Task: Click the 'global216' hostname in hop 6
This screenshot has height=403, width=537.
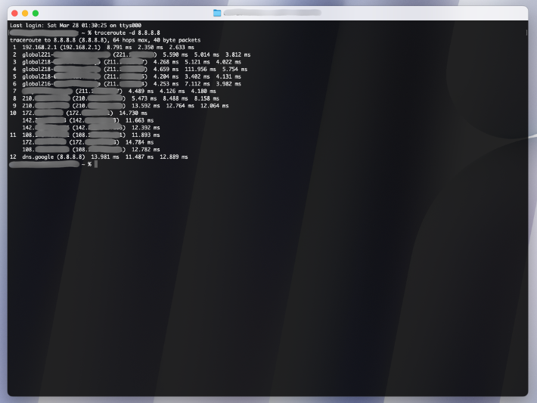Action: coord(36,83)
